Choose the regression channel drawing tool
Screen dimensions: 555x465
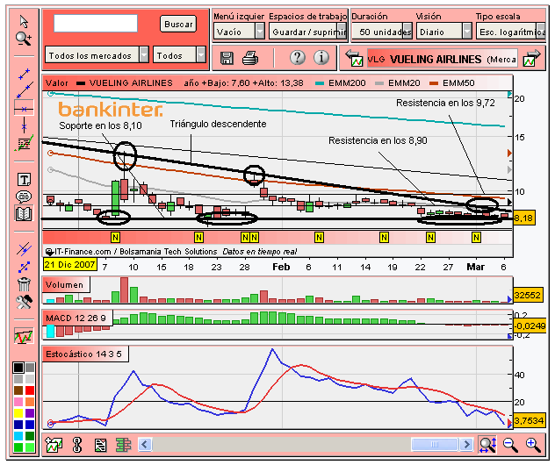(24, 143)
